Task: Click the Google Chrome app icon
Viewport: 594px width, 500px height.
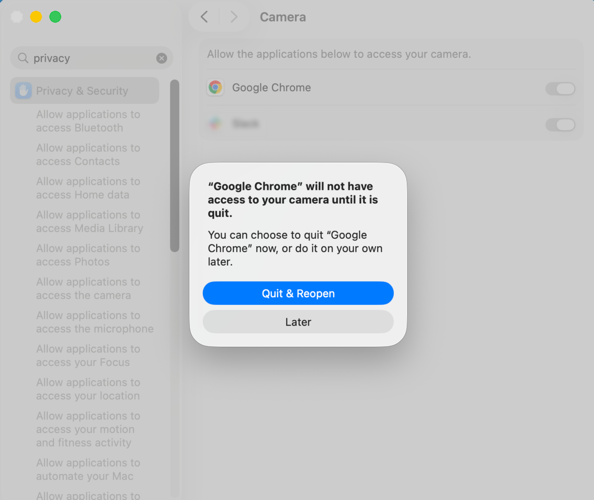Action: pos(215,88)
